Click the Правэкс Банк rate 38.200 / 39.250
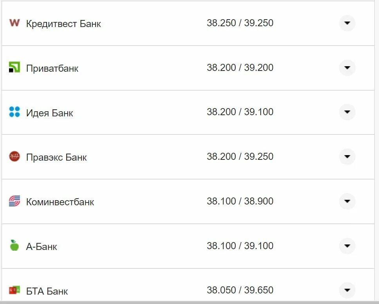Viewport: 379px width, 304px height. (240, 157)
